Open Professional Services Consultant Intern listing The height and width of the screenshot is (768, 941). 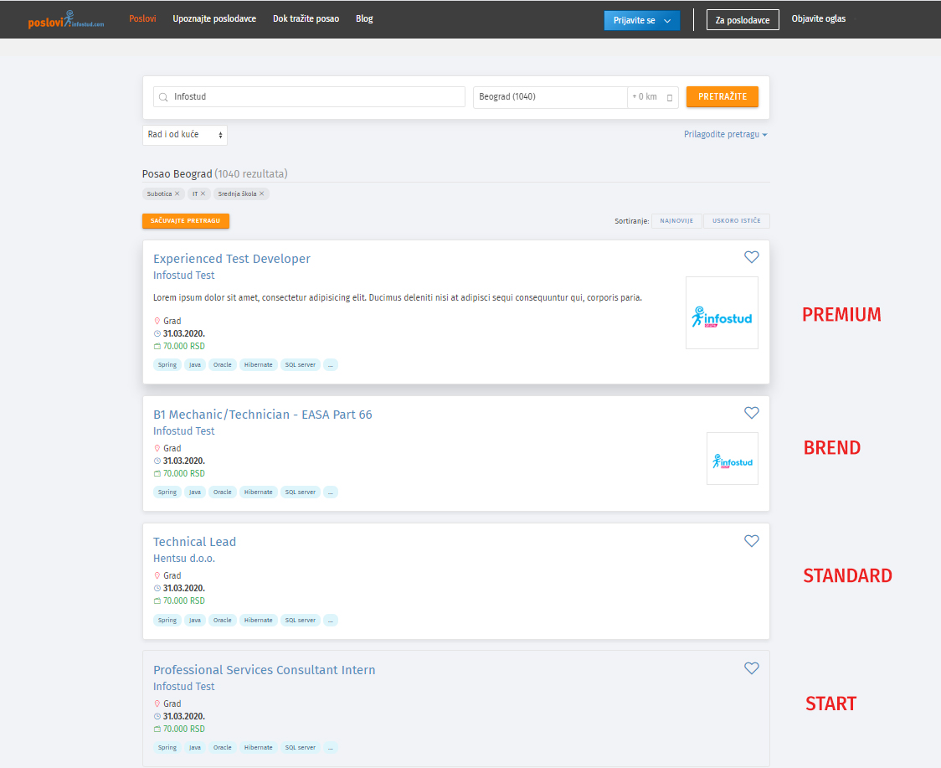[x=264, y=669]
